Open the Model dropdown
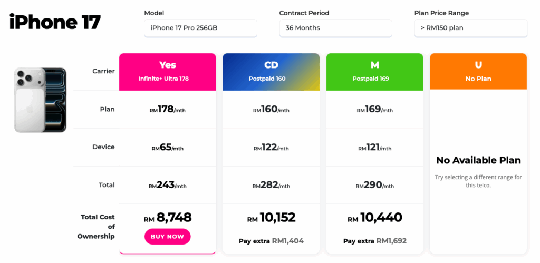Viewport: 540px width, 263px height. tap(200, 28)
